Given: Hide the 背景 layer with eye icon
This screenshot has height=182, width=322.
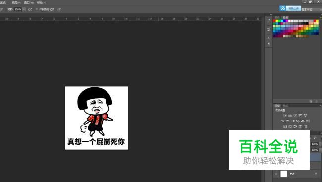Looking at the screenshot, I should tap(276, 174).
